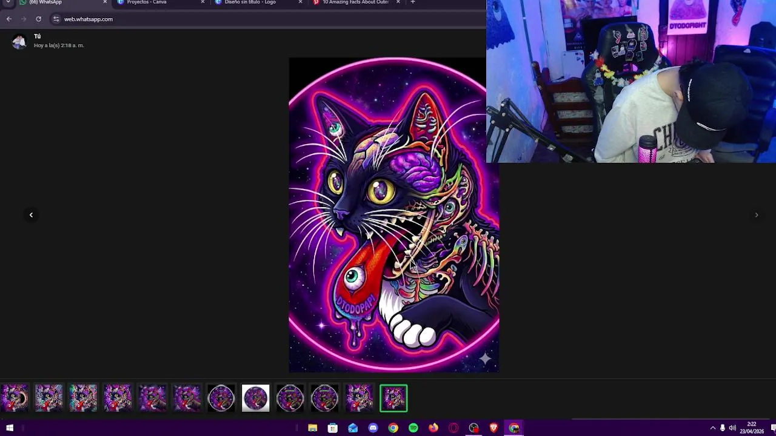Go back with the browser back arrow
This screenshot has width=776, height=436.
pos(8,19)
